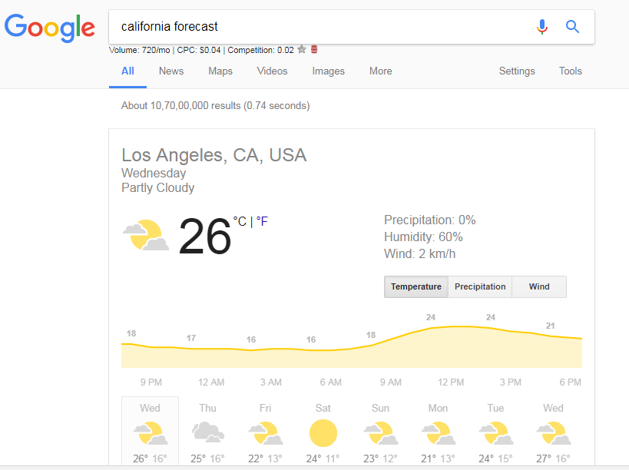Click the Google logo
The image size is (629, 470).
point(49,28)
